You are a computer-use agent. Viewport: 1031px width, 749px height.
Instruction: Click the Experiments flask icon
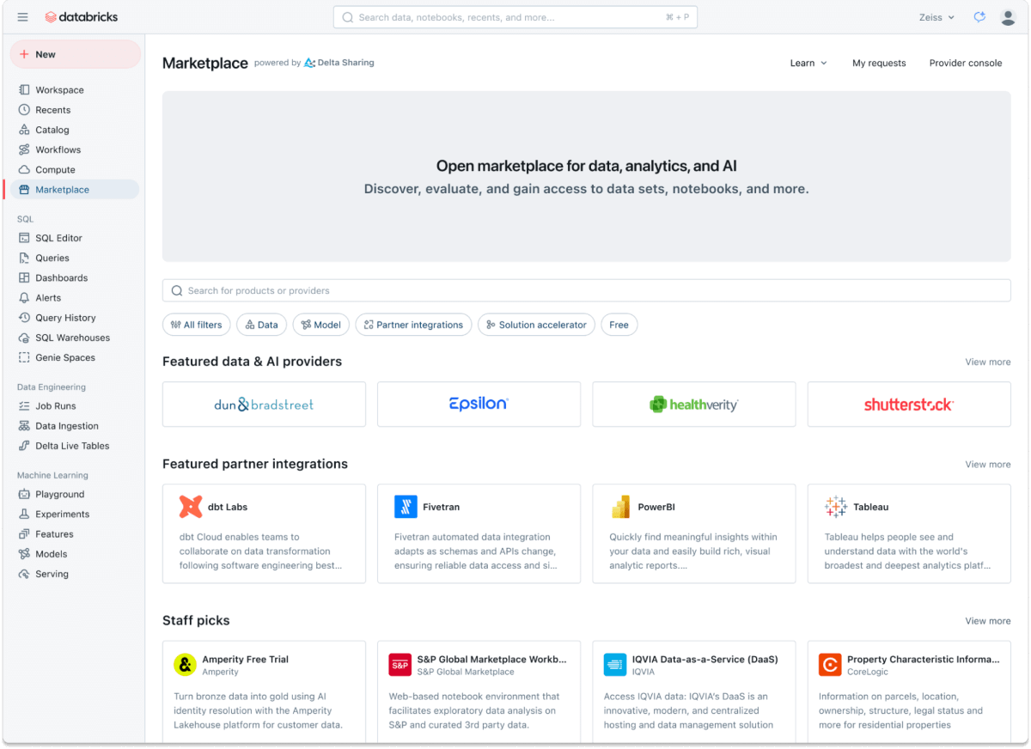tap(24, 515)
